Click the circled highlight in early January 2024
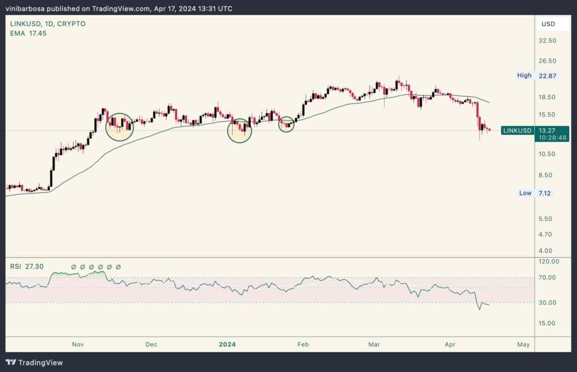This screenshot has width=577, height=372. [239, 131]
